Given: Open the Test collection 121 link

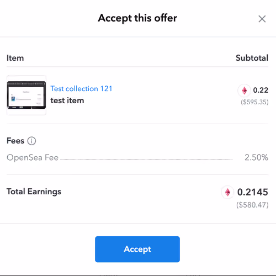Looking at the screenshot, I should click(x=81, y=89).
